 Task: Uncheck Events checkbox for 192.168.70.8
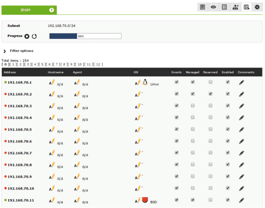click(177, 164)
